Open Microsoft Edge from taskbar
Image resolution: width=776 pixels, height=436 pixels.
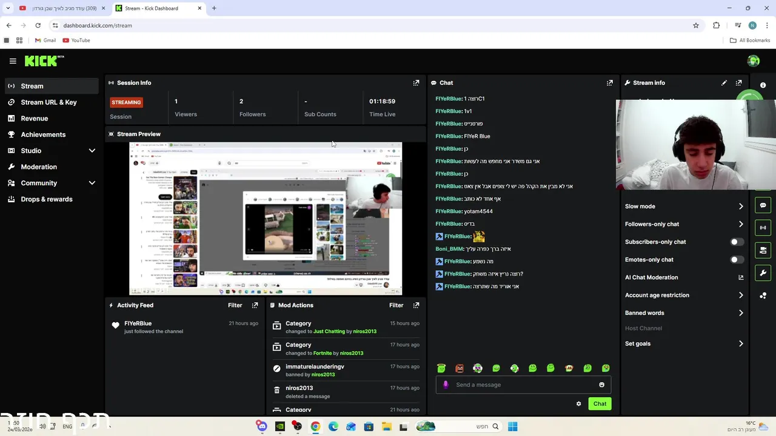(x=333, y=426)
